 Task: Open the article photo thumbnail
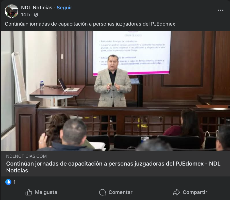pos(115,91)
